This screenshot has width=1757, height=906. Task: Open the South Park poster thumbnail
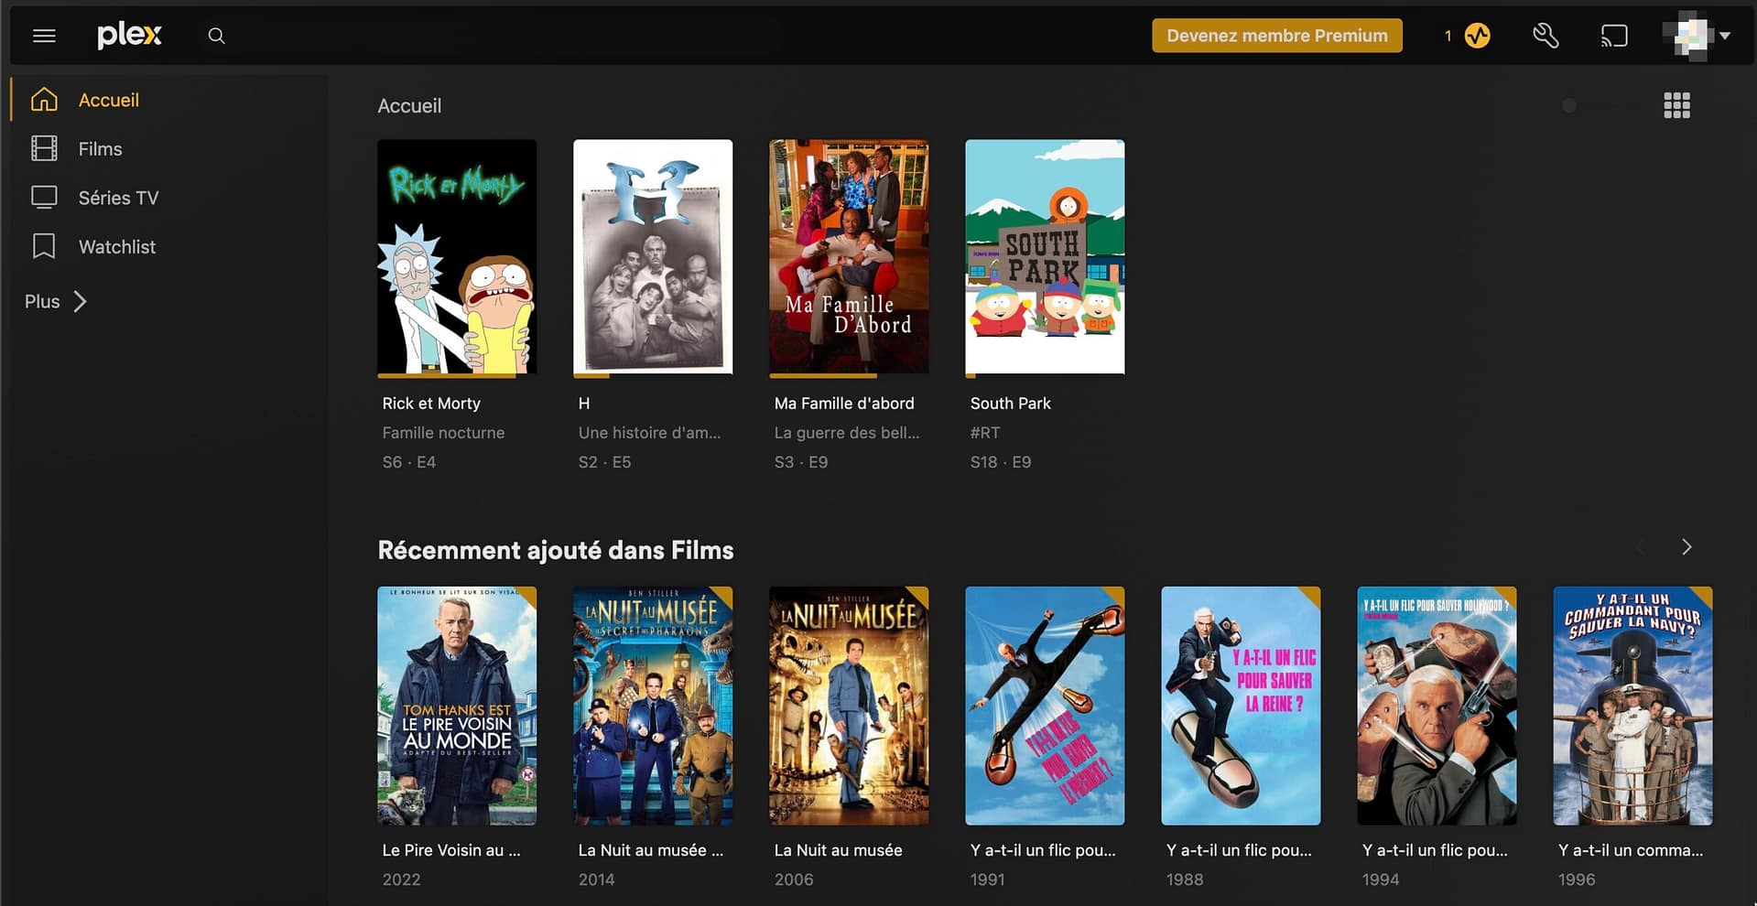(x=1045, y=256)
